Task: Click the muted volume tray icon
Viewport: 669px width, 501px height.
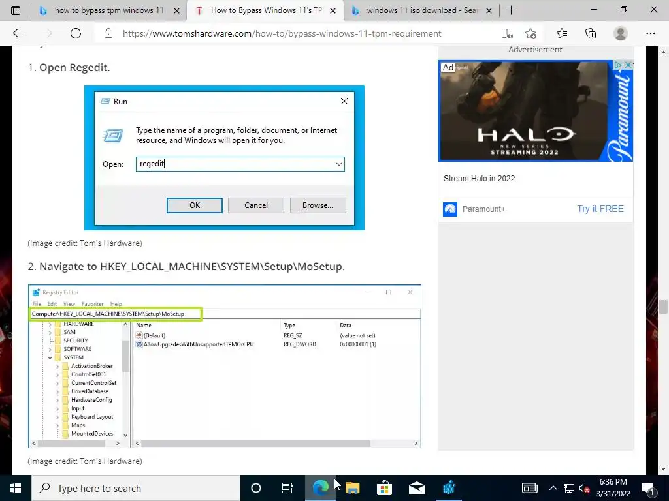Action: click(x=584, y=488)
